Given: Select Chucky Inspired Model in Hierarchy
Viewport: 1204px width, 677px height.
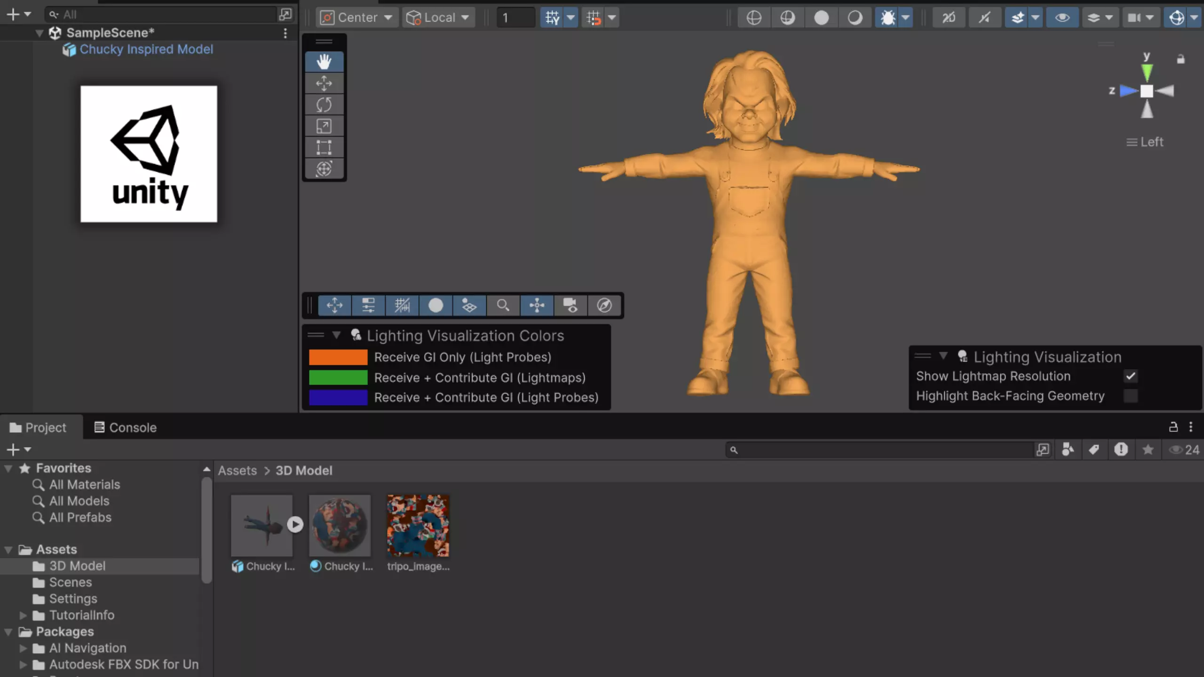Looking at the screenshot, I should pyautogui.click(x=146, y=49).
